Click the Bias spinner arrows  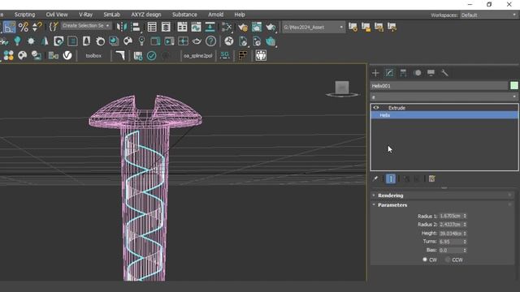465,251
